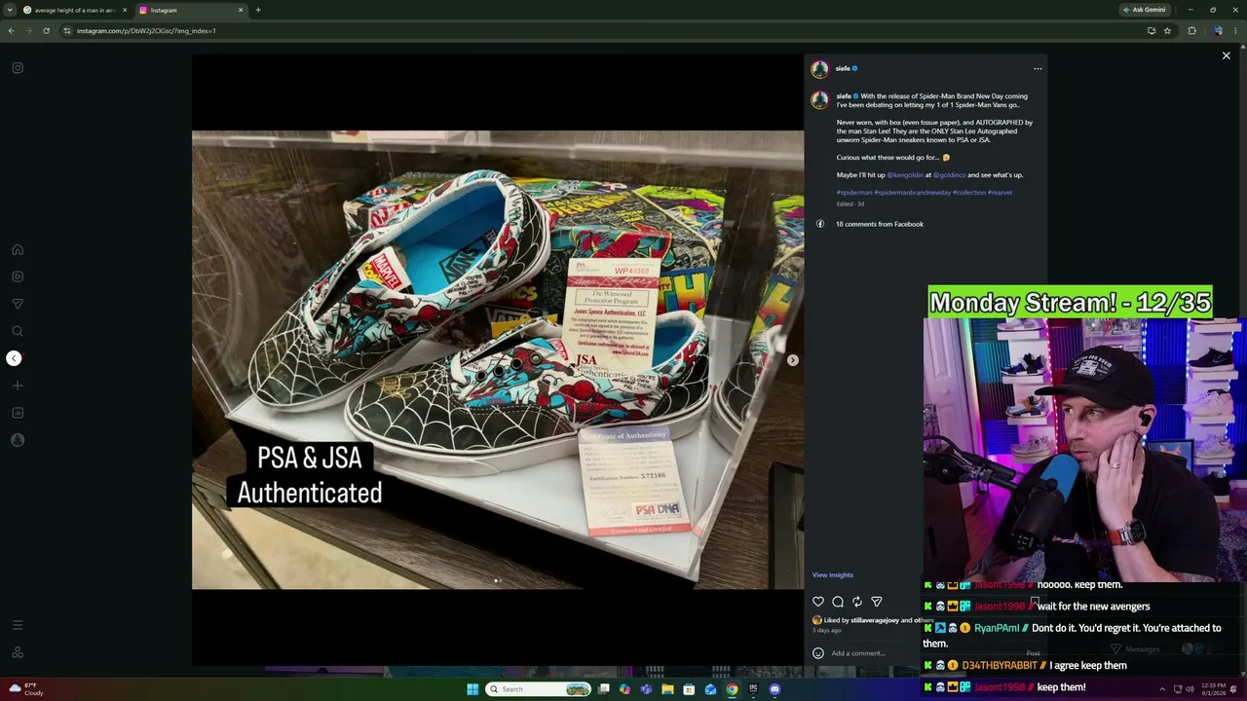
Task: Click Ask Gemini button in Chrome
Action: click(x=1145, y=10)
